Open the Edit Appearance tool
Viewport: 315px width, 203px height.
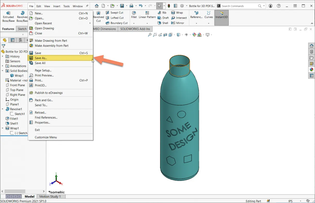point(194,34)
